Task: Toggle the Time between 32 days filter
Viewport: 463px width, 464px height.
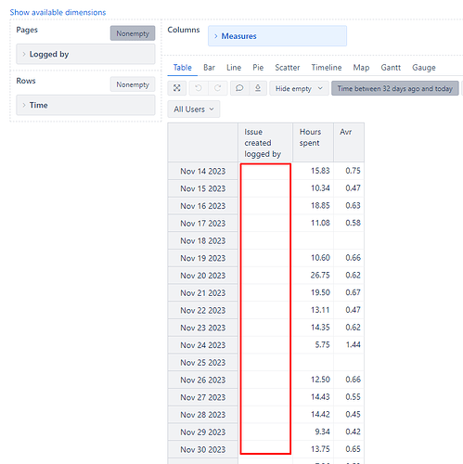Action: (395, 88)
